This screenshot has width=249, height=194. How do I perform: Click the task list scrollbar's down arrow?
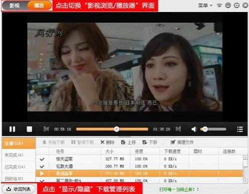click(x=245, y=181)
